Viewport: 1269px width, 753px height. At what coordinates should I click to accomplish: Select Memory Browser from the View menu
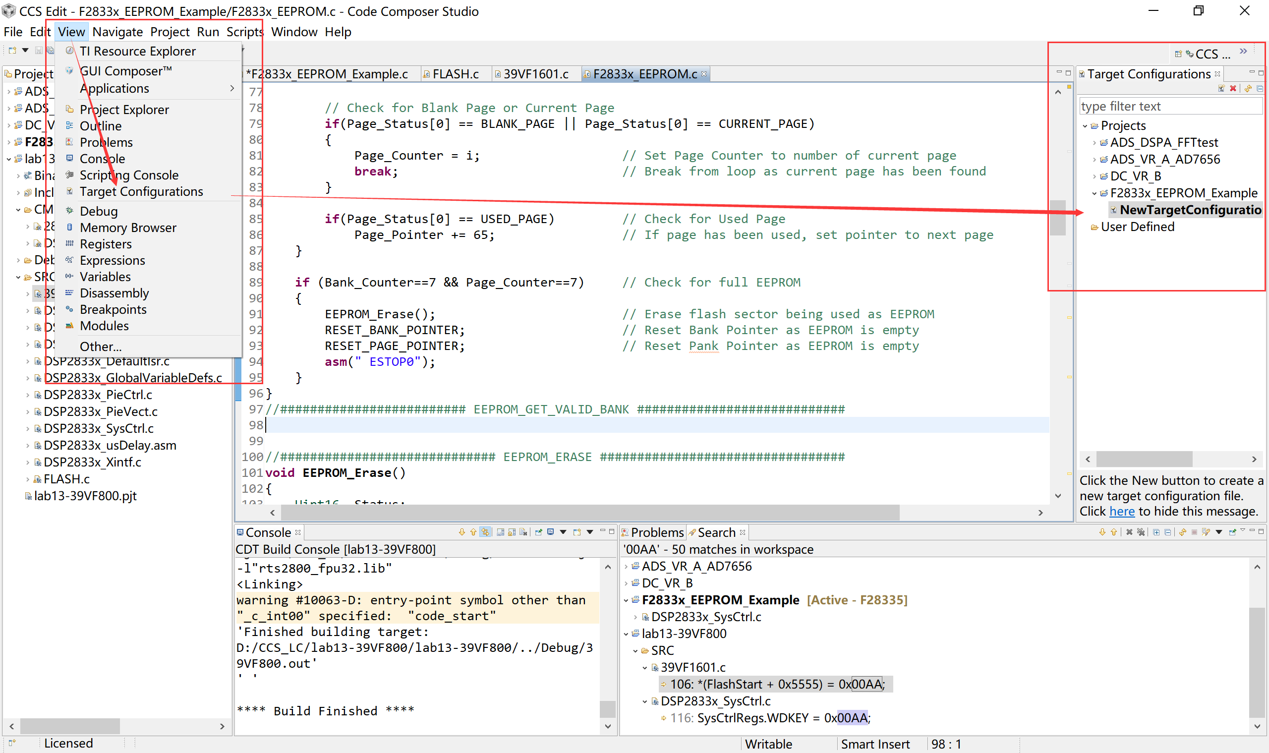coord(128,228)
